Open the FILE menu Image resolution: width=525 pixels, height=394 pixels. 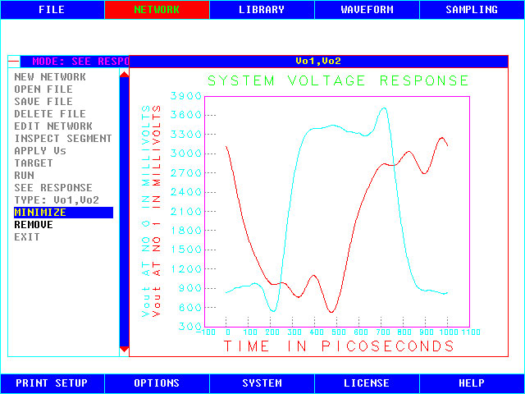(x=52, y=10)
